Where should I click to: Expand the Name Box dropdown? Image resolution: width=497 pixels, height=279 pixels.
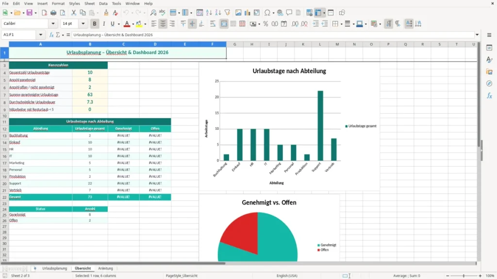[41, 35]
